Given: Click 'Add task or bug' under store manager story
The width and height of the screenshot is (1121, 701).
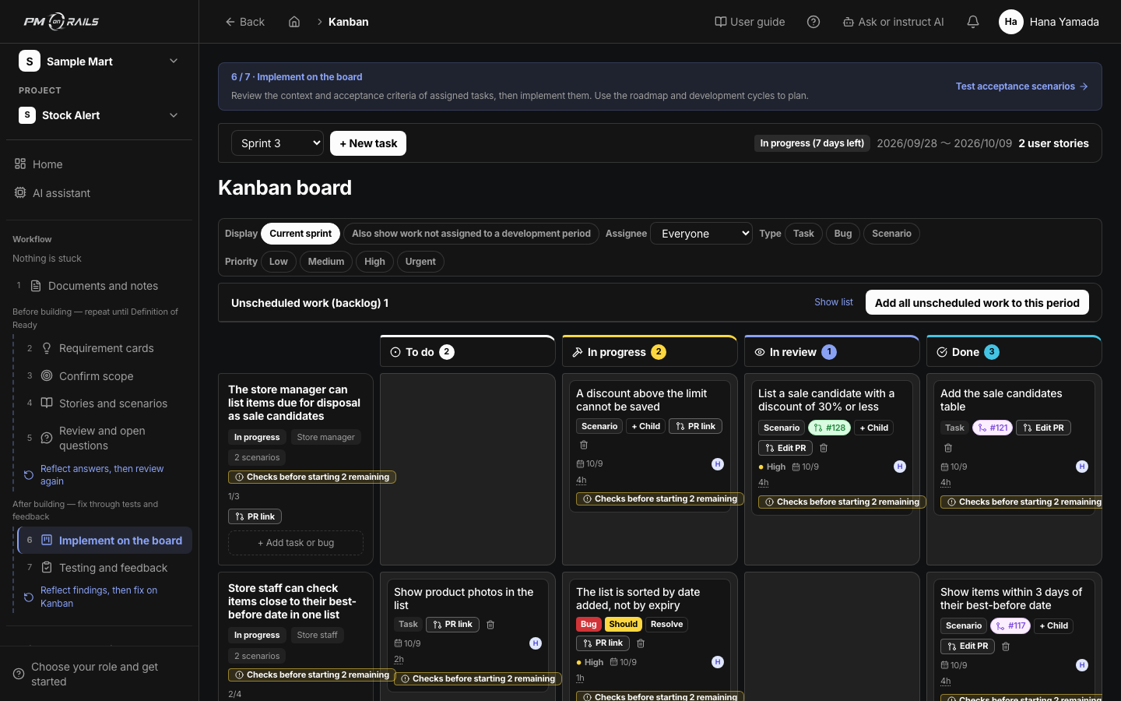Looking at the screenshot, I should point(296,543).
